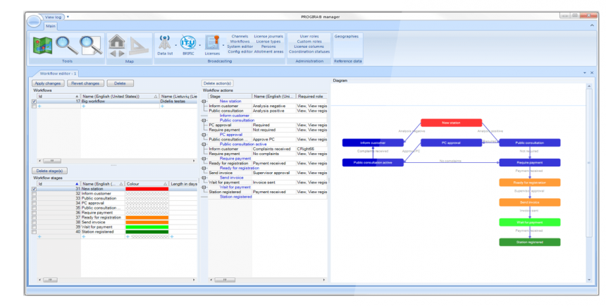Sort stages by the Colour column header

pos(147,184)
